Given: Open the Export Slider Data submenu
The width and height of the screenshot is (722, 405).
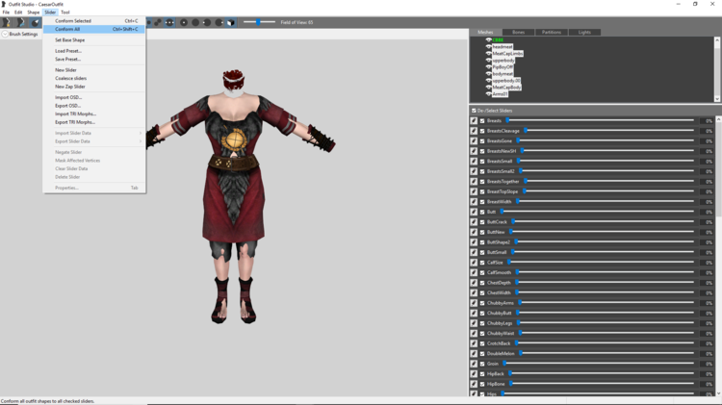Looking at the screenshot, I should click(94, 141).
